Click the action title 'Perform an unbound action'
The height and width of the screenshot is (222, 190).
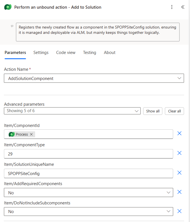58,7
